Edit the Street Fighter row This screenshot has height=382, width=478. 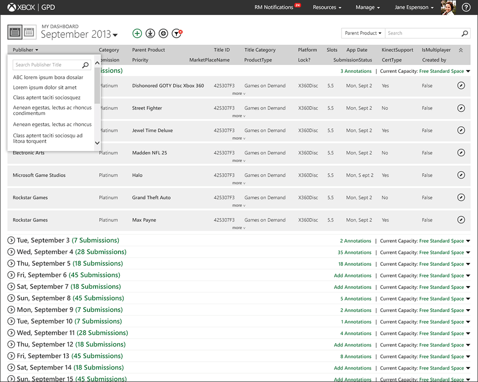pyautogui.click(x=461, y=108)
